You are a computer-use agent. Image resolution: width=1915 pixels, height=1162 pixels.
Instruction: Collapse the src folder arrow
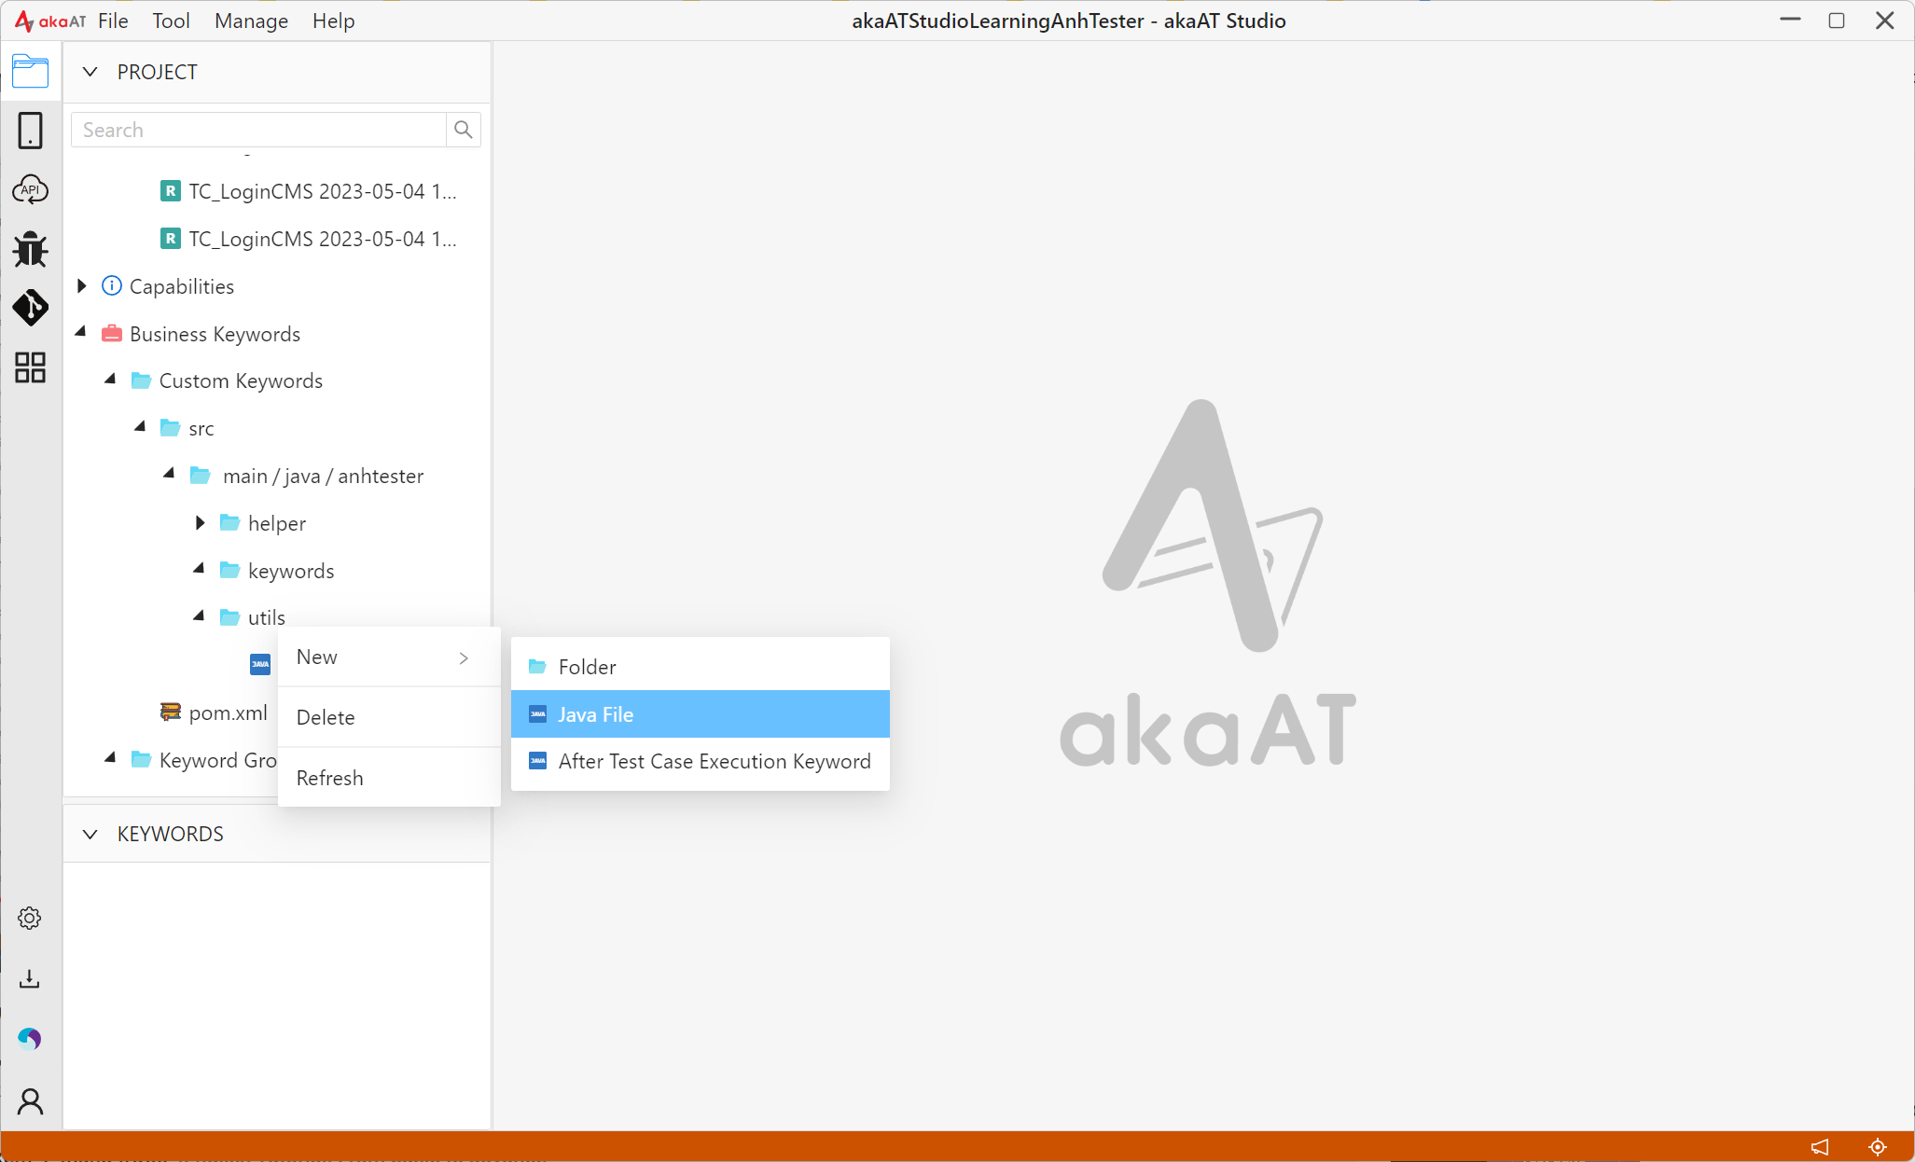pos(141,427)
